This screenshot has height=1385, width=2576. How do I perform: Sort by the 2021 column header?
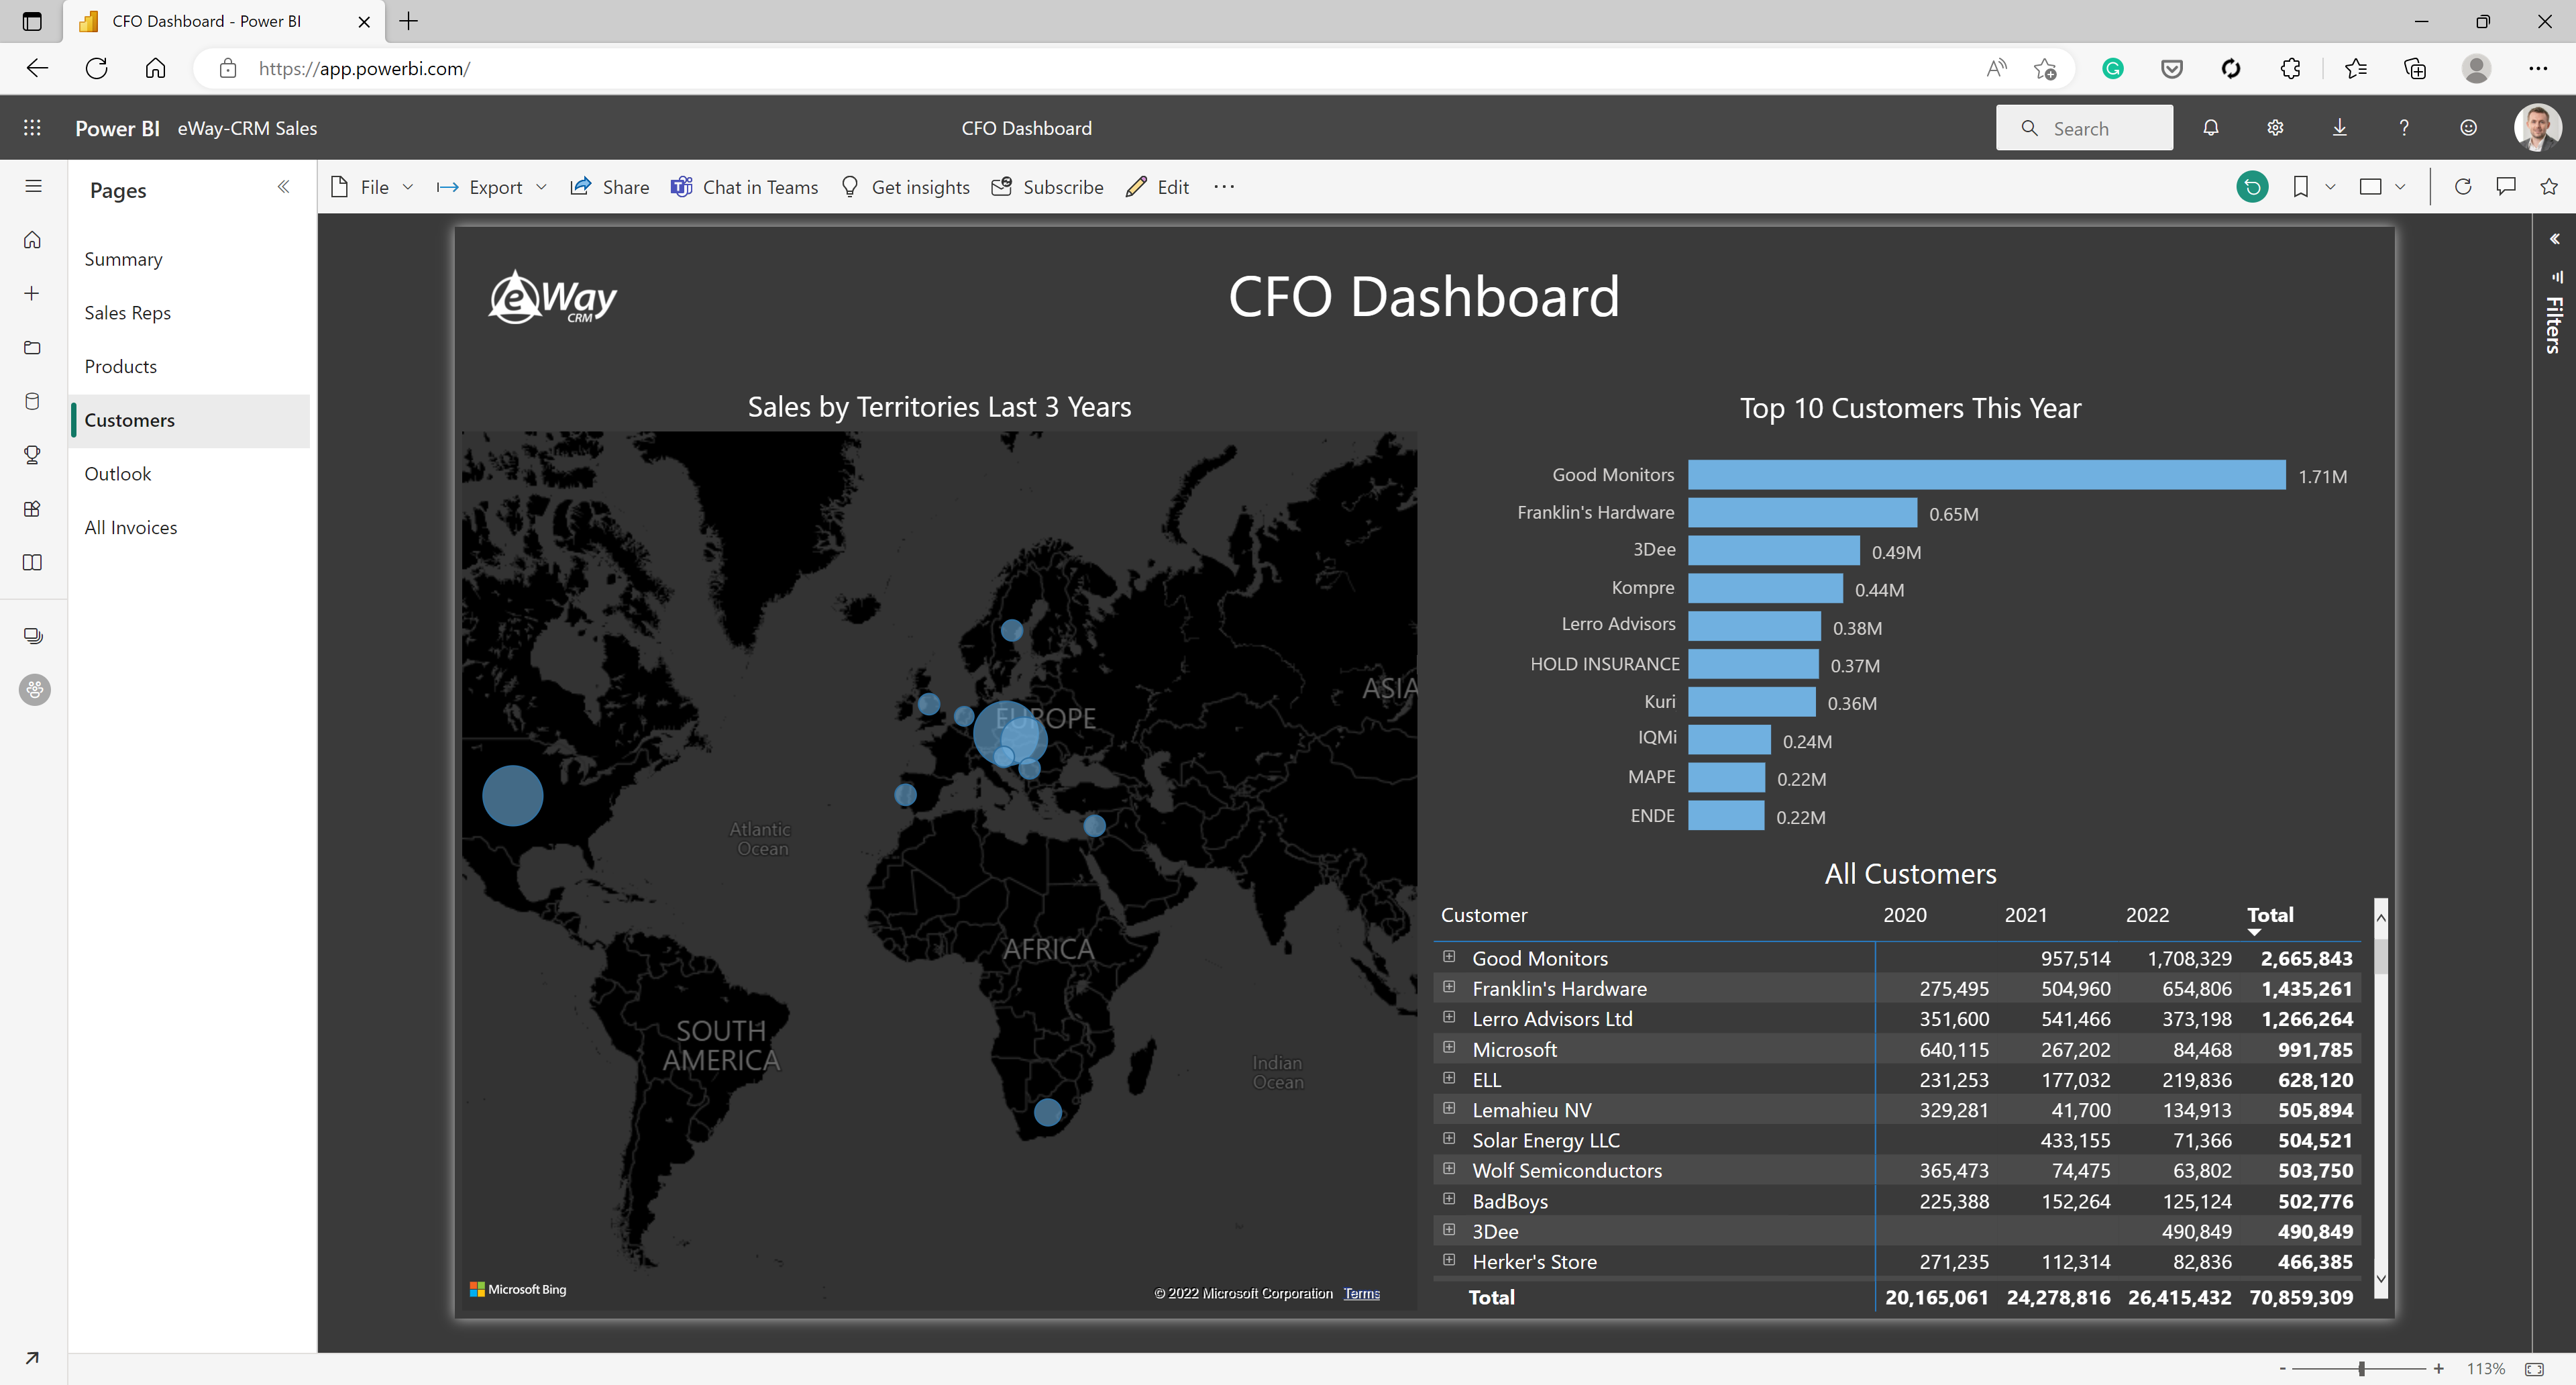[x=2025, y=915]
